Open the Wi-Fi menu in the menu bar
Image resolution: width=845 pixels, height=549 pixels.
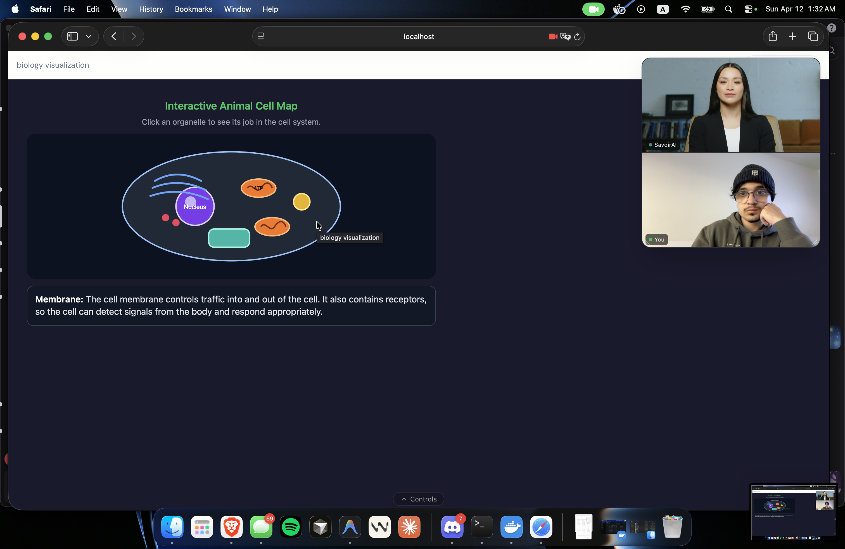(x=685, y=9)
